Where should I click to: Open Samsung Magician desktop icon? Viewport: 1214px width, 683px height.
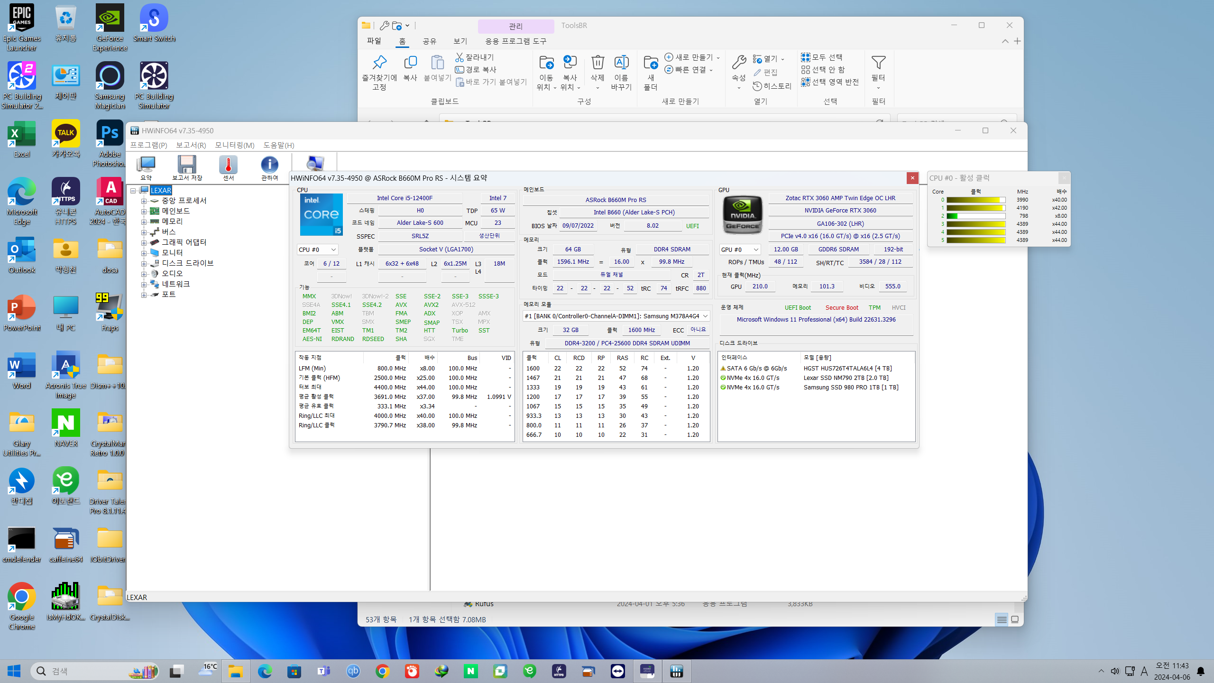[x=110, y=86]
